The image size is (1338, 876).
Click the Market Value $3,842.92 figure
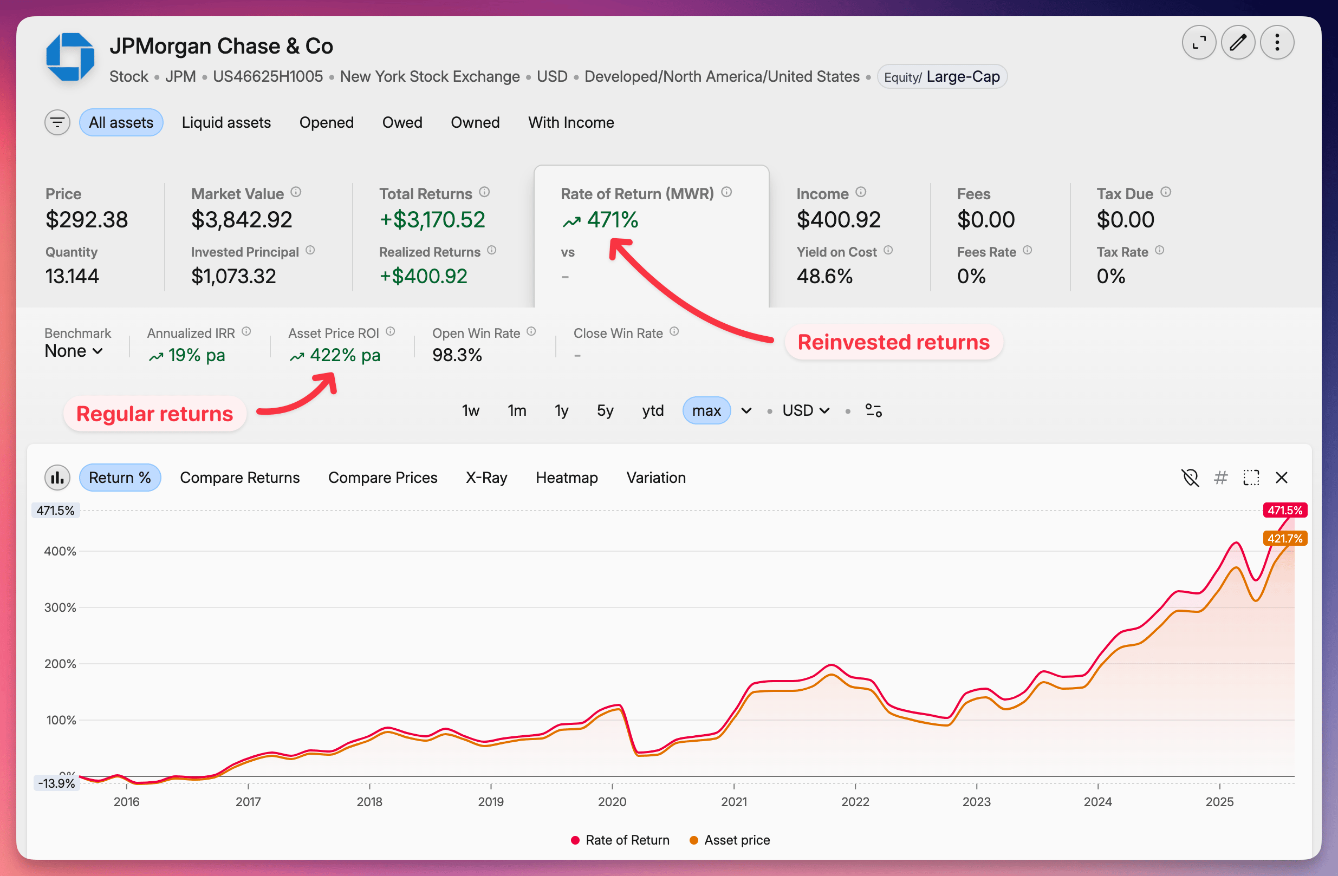pyautogui.click(x=242, y=220)
